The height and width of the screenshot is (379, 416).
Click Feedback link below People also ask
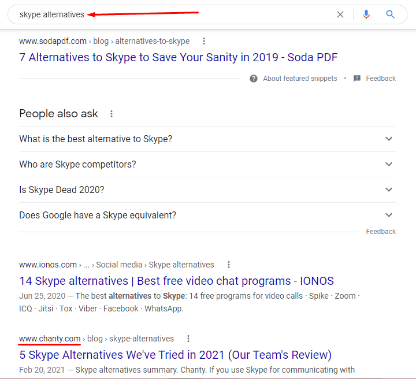click(x=381, y=232)
